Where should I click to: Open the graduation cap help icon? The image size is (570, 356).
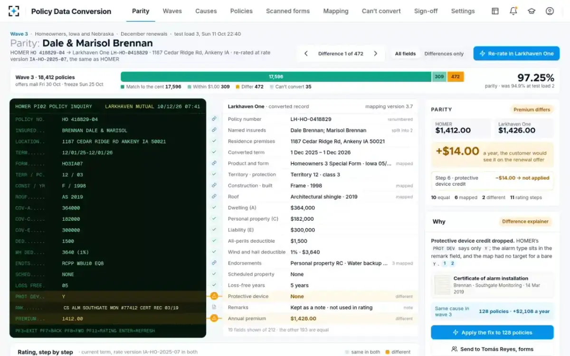pyautogui.click(x=531, y=11)
